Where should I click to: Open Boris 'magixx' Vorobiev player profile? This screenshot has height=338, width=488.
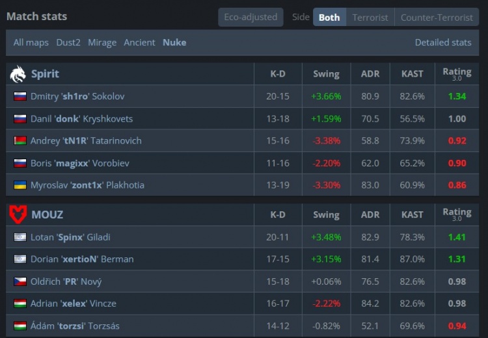[x=79, y=163]
